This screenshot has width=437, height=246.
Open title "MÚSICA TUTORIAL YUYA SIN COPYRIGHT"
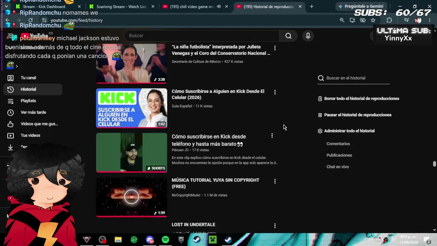coord(215,183)
